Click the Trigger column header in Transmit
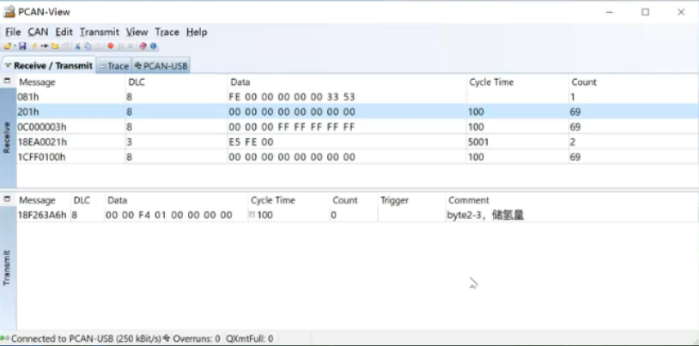 (x=411, y=200)
